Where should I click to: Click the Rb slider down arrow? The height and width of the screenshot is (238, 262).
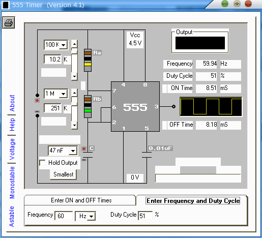click(x=74, y=125)
